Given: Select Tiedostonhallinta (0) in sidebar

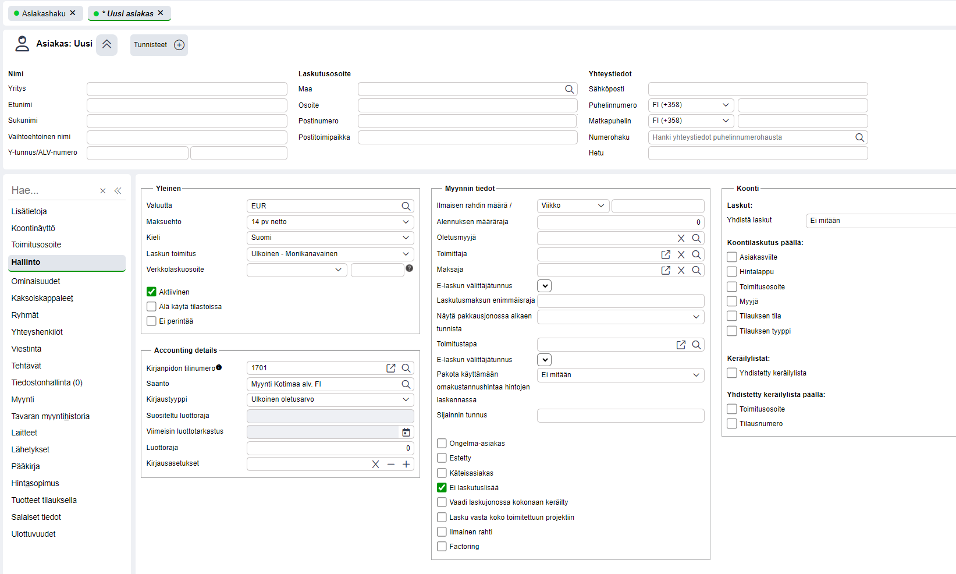Looking at the screenshot, I should point(47,382).
